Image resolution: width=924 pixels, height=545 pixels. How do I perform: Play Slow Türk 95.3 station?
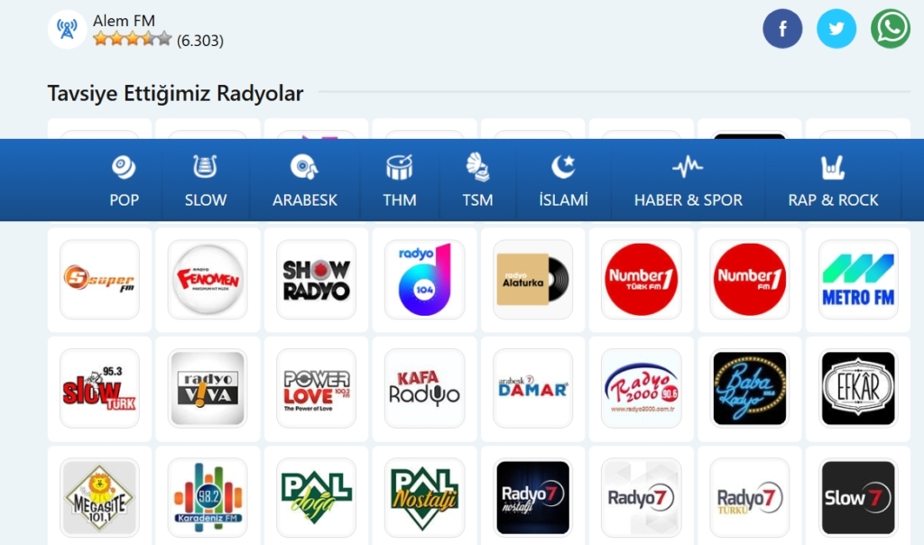[x=99, y=388]
